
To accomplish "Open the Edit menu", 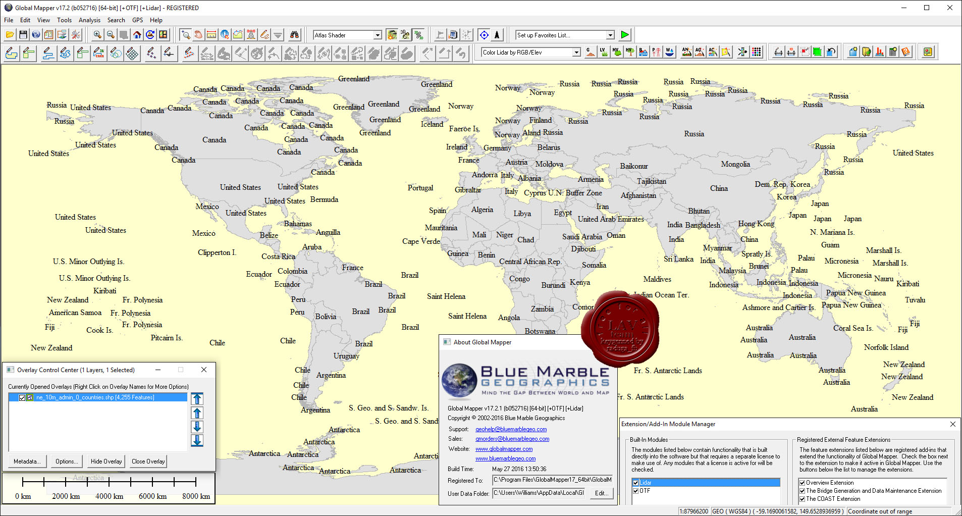I will click(25, 20).
